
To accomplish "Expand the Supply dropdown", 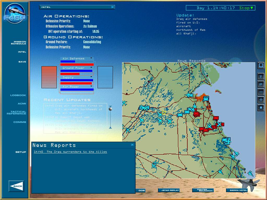I will click(x=91, y=77).
